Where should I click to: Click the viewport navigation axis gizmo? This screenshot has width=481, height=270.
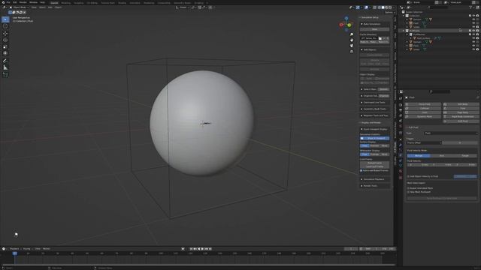(346, 24)
